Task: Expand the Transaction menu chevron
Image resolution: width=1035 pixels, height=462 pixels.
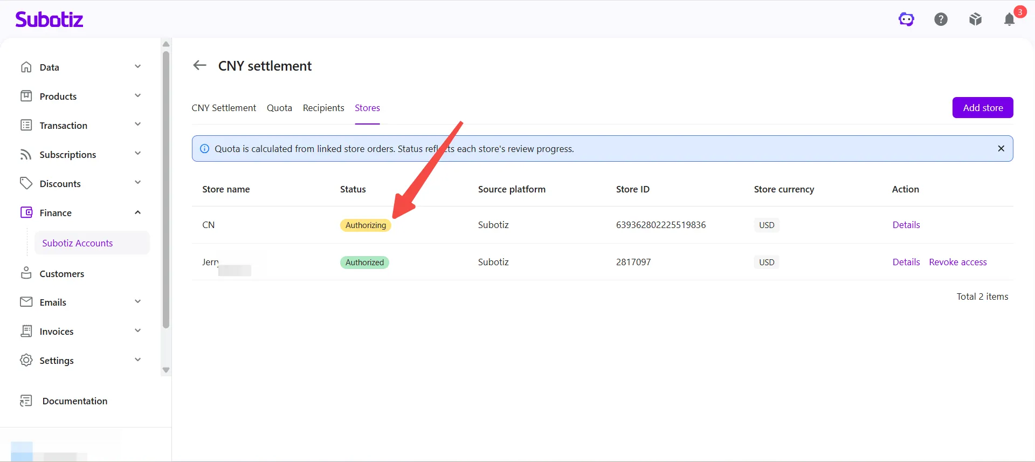Action: coord(137,125)
